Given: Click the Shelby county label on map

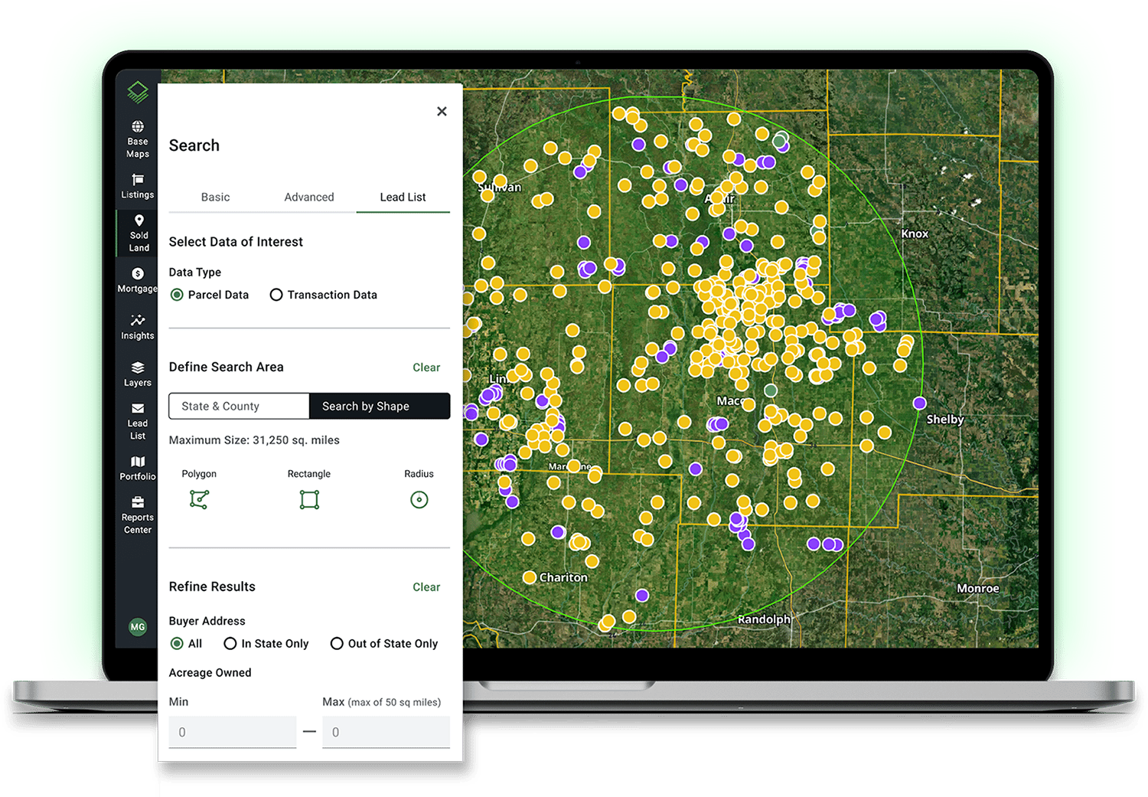Looking at the screenshot, I should point(945,419).
